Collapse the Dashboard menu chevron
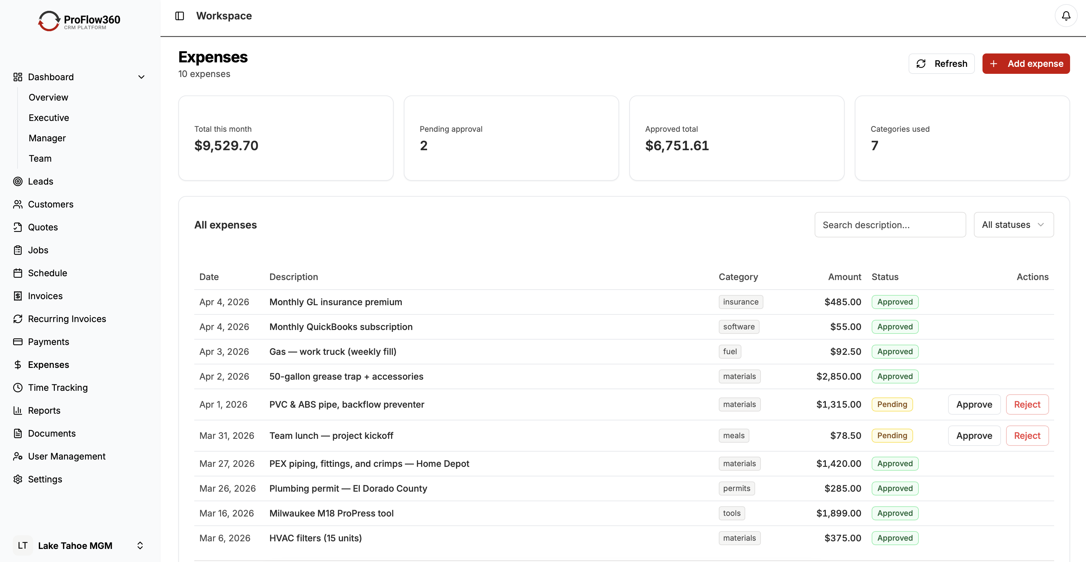1086x562 pixels. (x=141, y=77)
